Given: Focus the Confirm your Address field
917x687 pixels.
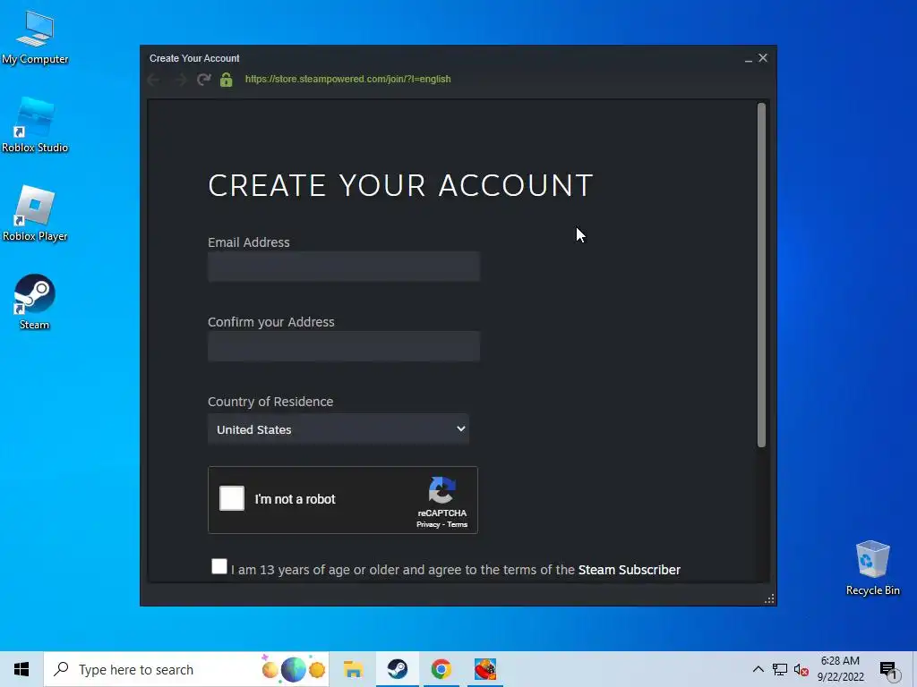Looking at the screenshot, I should click(x=344, y=346).
